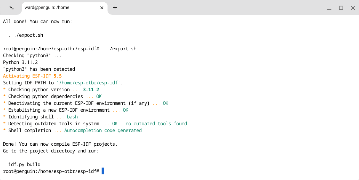Click the 'Go to the project directory and run:' line
359x180 pixels.
tap(51, 151)
